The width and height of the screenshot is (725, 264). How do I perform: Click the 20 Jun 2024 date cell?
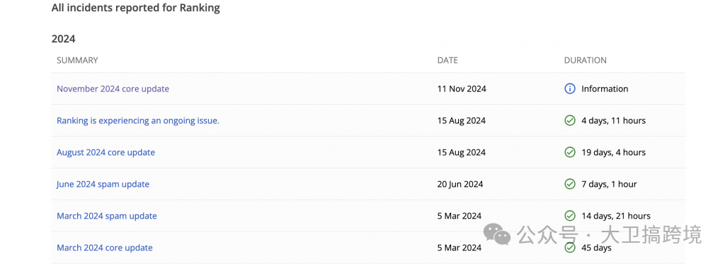tap(460, 184)
